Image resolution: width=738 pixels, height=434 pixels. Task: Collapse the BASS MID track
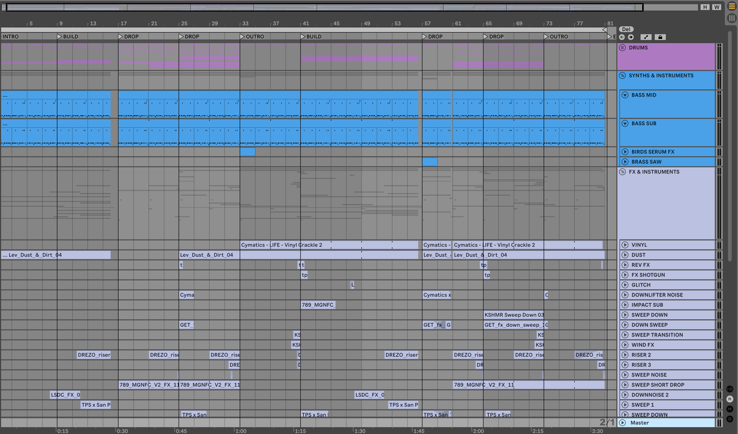click(x=625, y=95)
